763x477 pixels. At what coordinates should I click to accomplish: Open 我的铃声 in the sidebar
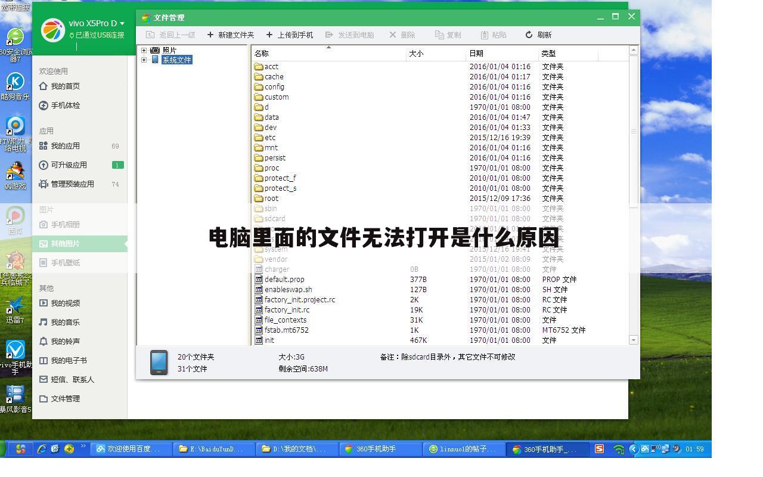tap(66, 341)
